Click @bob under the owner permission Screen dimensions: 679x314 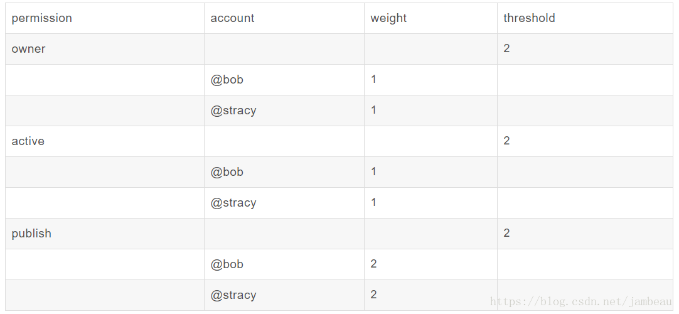tap(227, 80)
